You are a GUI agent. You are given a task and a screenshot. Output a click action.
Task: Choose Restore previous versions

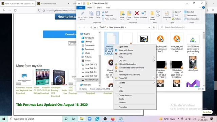[x=135, y=75]
